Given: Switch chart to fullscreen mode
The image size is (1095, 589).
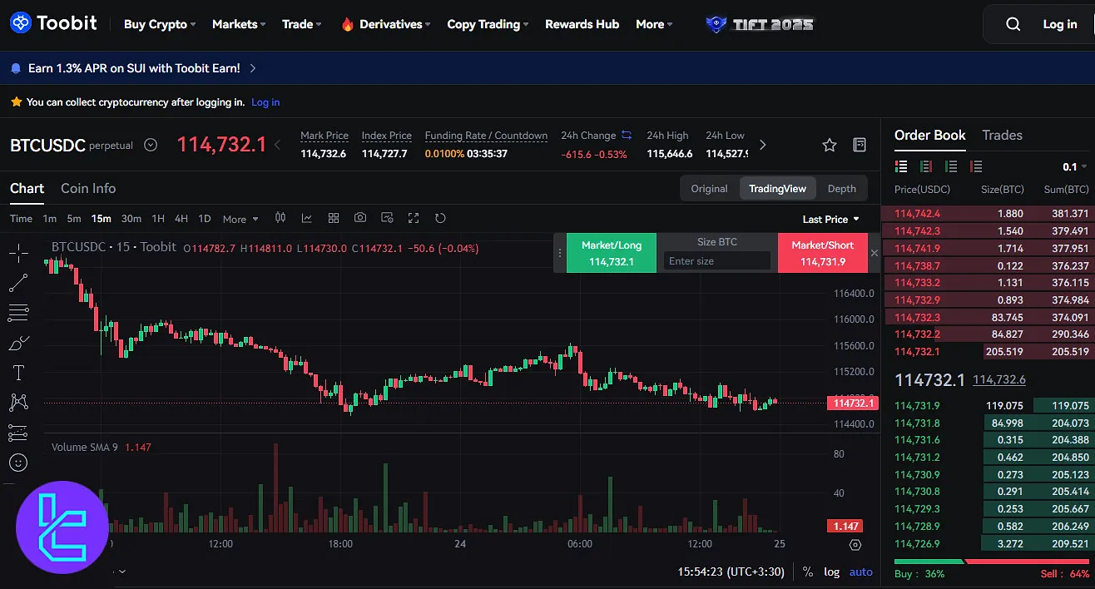Looking at the screenshot, I should click(x=414, y=218).
